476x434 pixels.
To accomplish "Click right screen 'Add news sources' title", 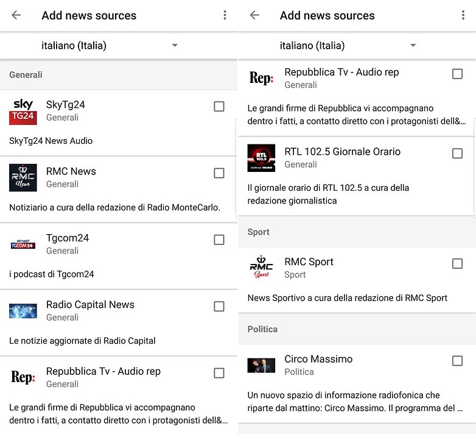I will (327, 15).
